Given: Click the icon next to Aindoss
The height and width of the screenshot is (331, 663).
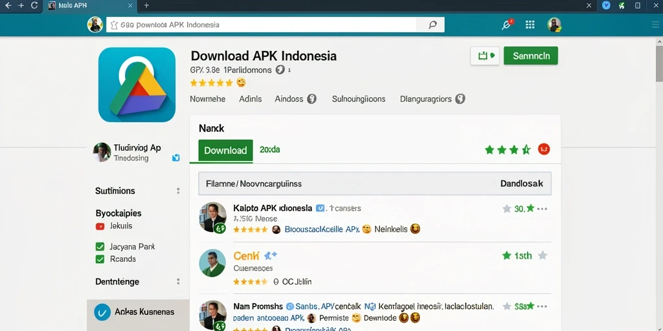Looking at the screenshot, I should [x=311, y=99].
